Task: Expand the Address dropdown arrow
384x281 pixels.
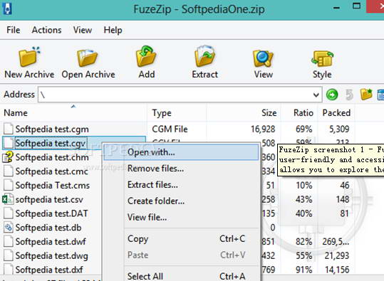Action: click(x=316, y=95)
